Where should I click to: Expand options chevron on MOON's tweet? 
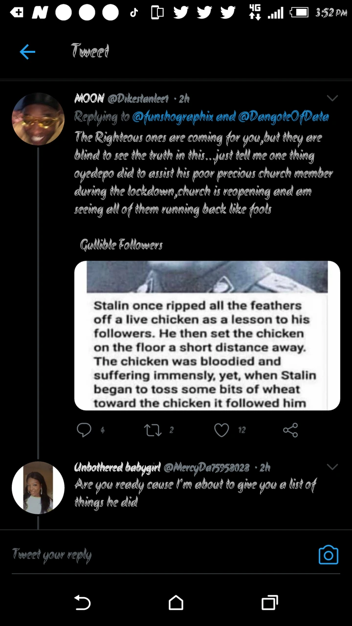point(332,98)
